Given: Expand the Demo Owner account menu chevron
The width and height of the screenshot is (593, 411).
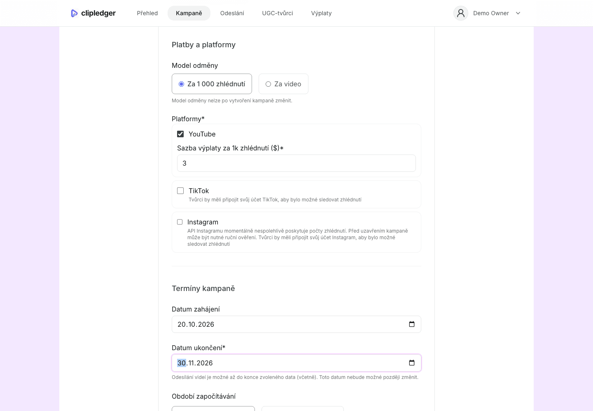Looking at the screenshot, I should pyautogui.click(x=518, y=13).
